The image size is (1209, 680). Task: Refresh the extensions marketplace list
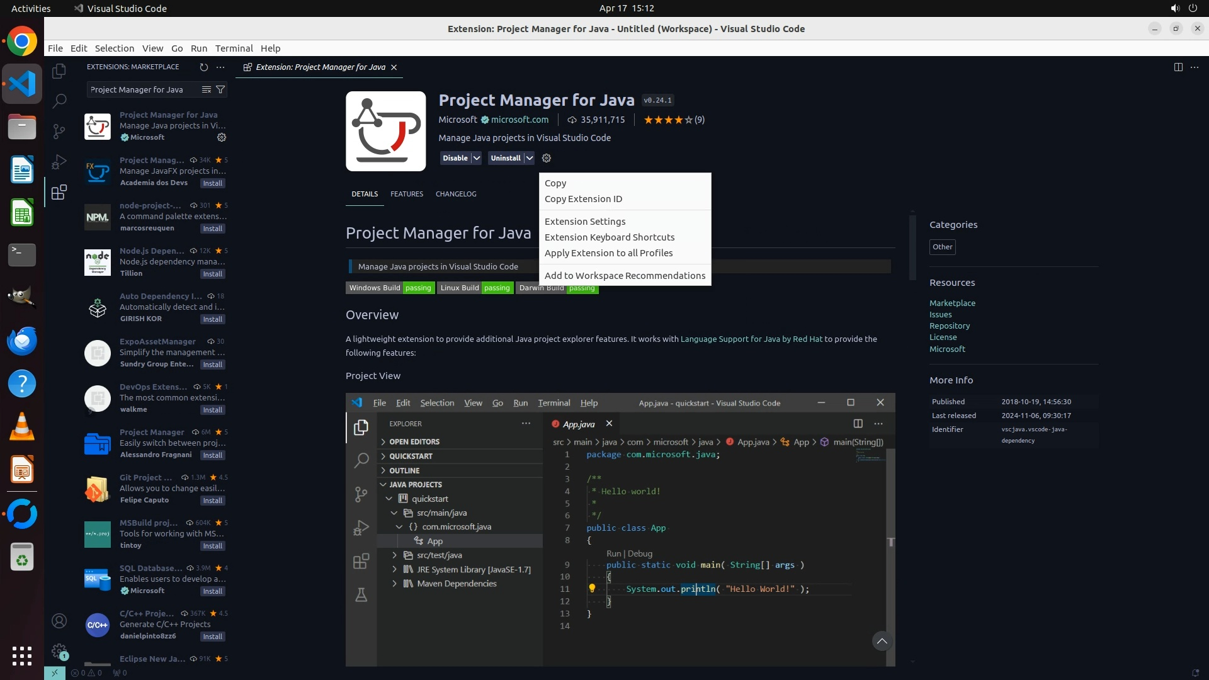(x=203, y=67)
